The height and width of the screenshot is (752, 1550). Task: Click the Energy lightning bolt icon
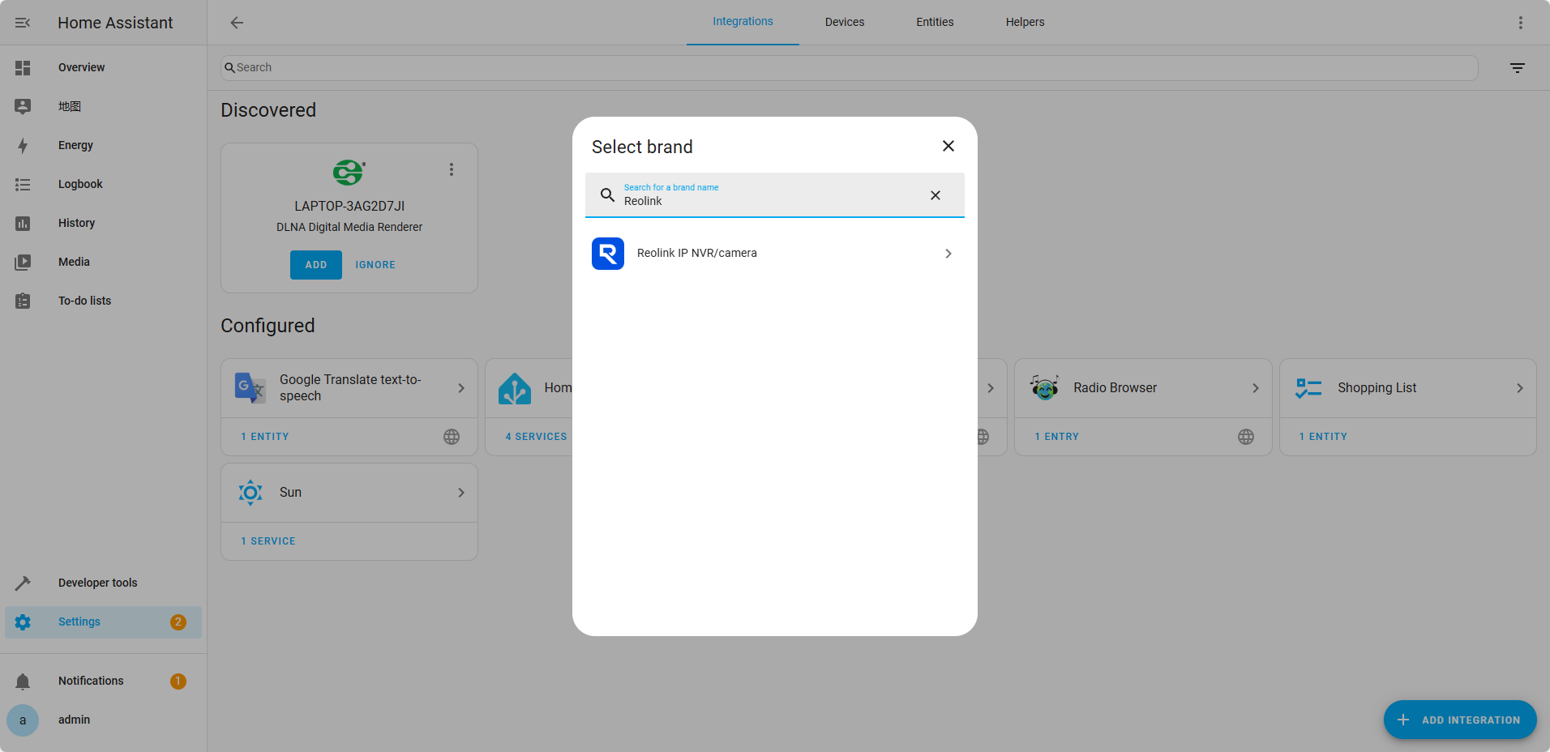click(x=23, y=146)
